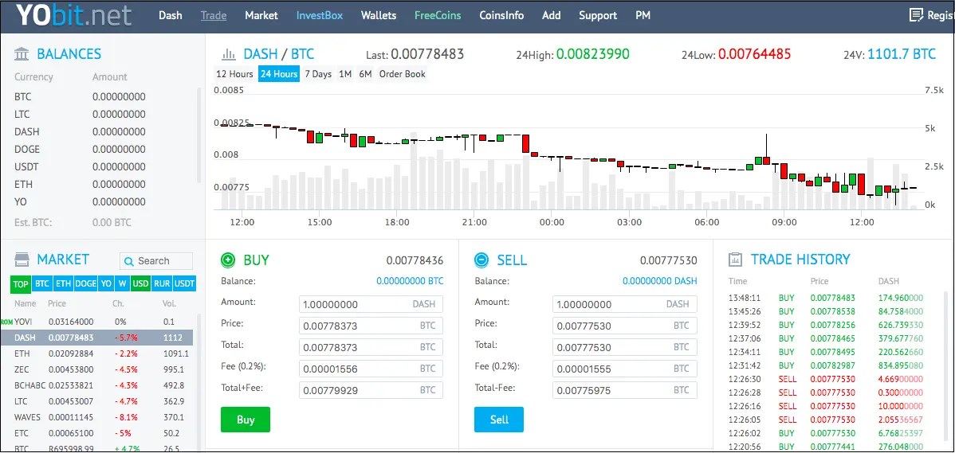Viewport: 955px width, 453px height.
Task: Select the WAVES market row
Action: click(102, 418)
